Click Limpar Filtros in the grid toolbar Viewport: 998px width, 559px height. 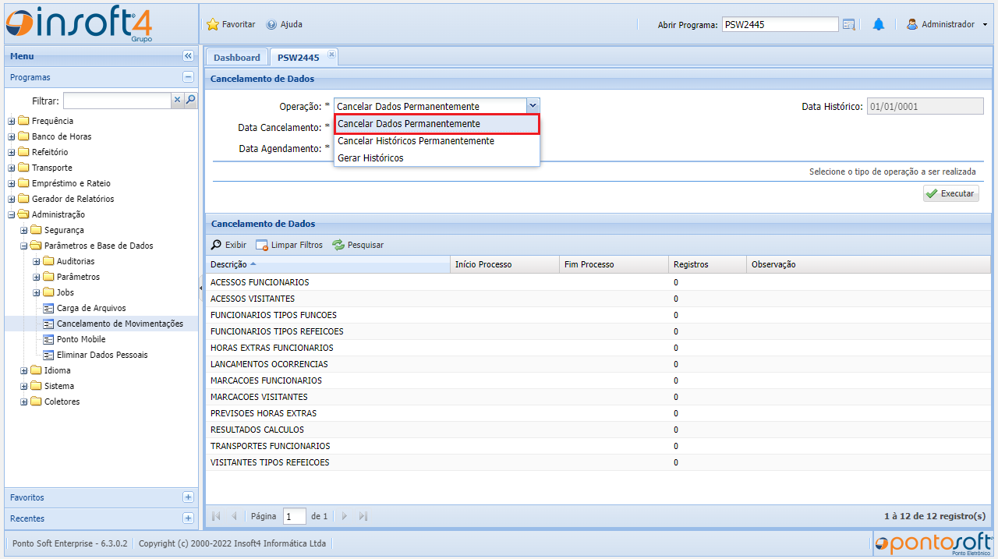289,245
